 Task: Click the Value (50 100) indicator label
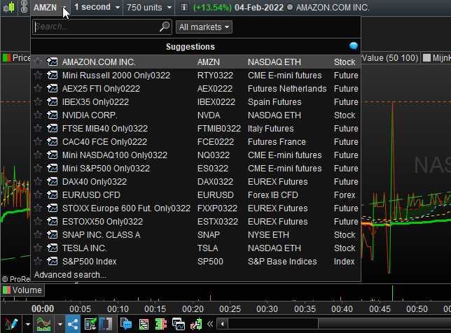tap(390, 58)
